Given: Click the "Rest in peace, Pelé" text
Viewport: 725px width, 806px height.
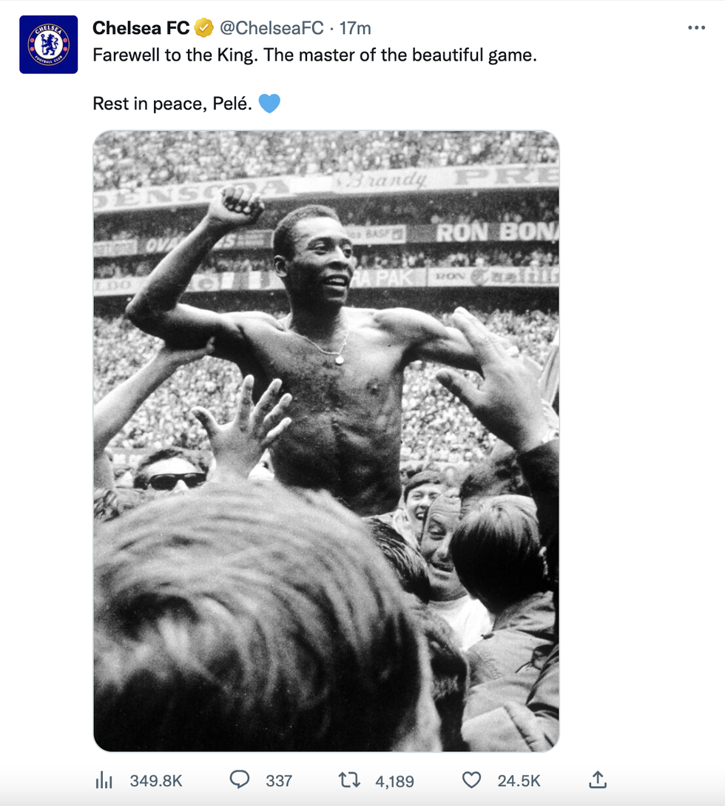Looking at the screenshot, I should (x=172, y=104).
